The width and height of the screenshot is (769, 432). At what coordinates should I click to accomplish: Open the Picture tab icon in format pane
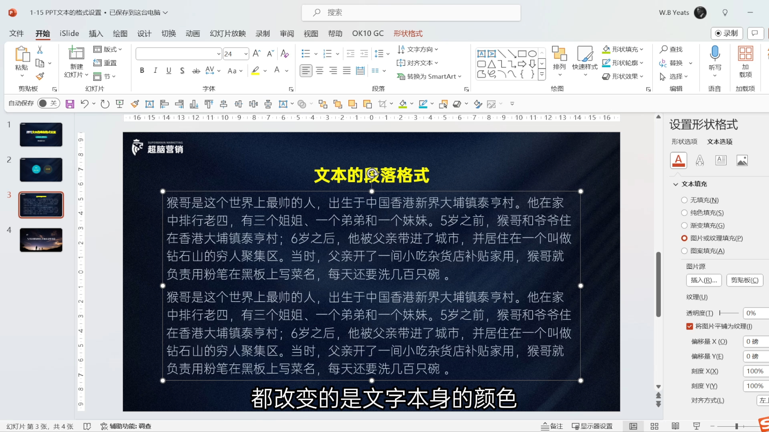tap(742, 160)
